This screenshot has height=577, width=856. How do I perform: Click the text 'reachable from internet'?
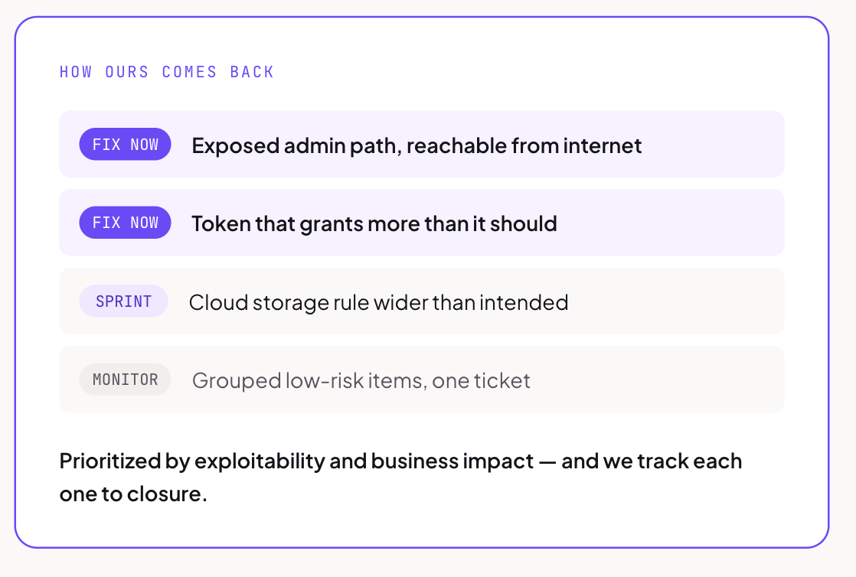(524, 145)
